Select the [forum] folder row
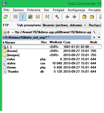 pos(52,51)
